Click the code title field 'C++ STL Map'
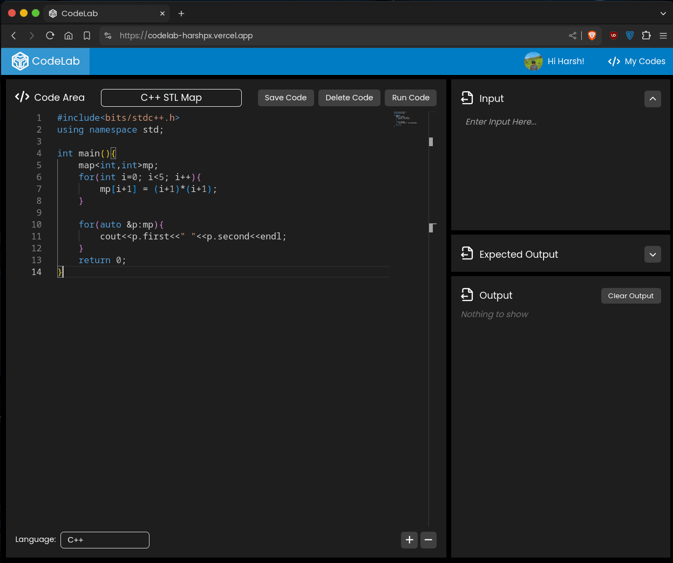673x563 pixels. (x=171, y=98)
